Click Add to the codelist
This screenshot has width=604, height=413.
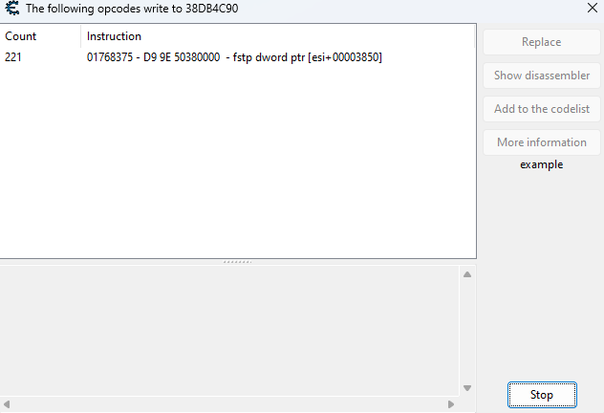coord(541,109)
